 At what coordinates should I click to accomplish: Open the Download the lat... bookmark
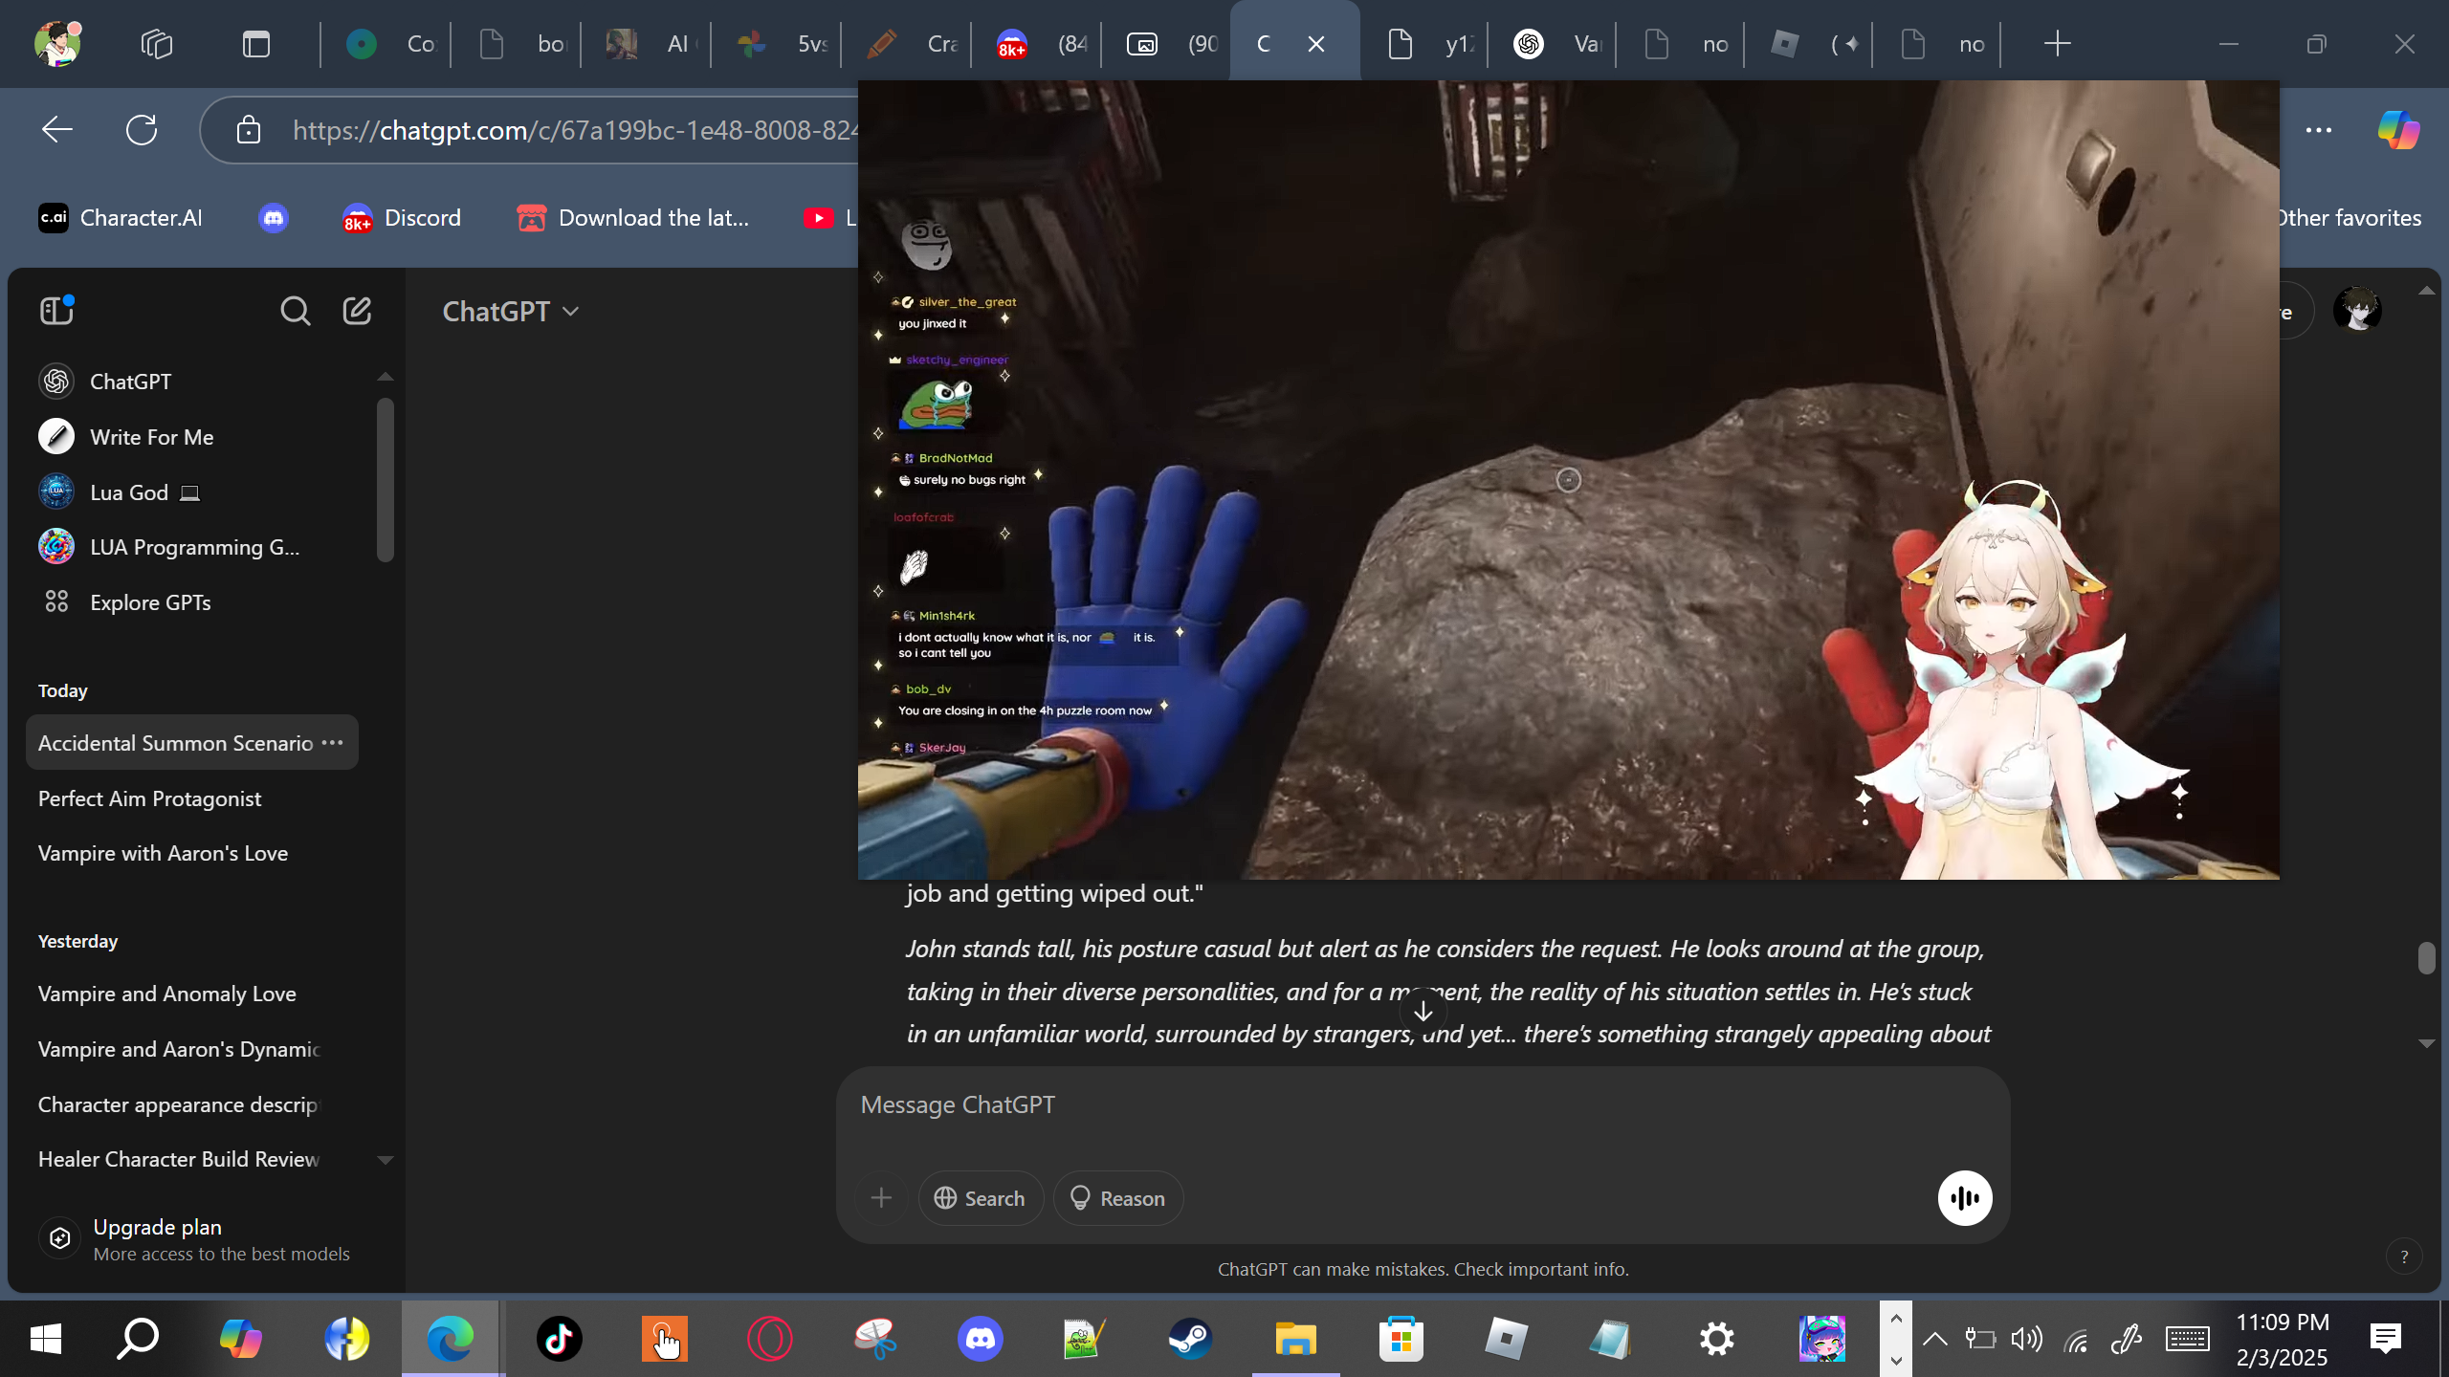point(633,218)
